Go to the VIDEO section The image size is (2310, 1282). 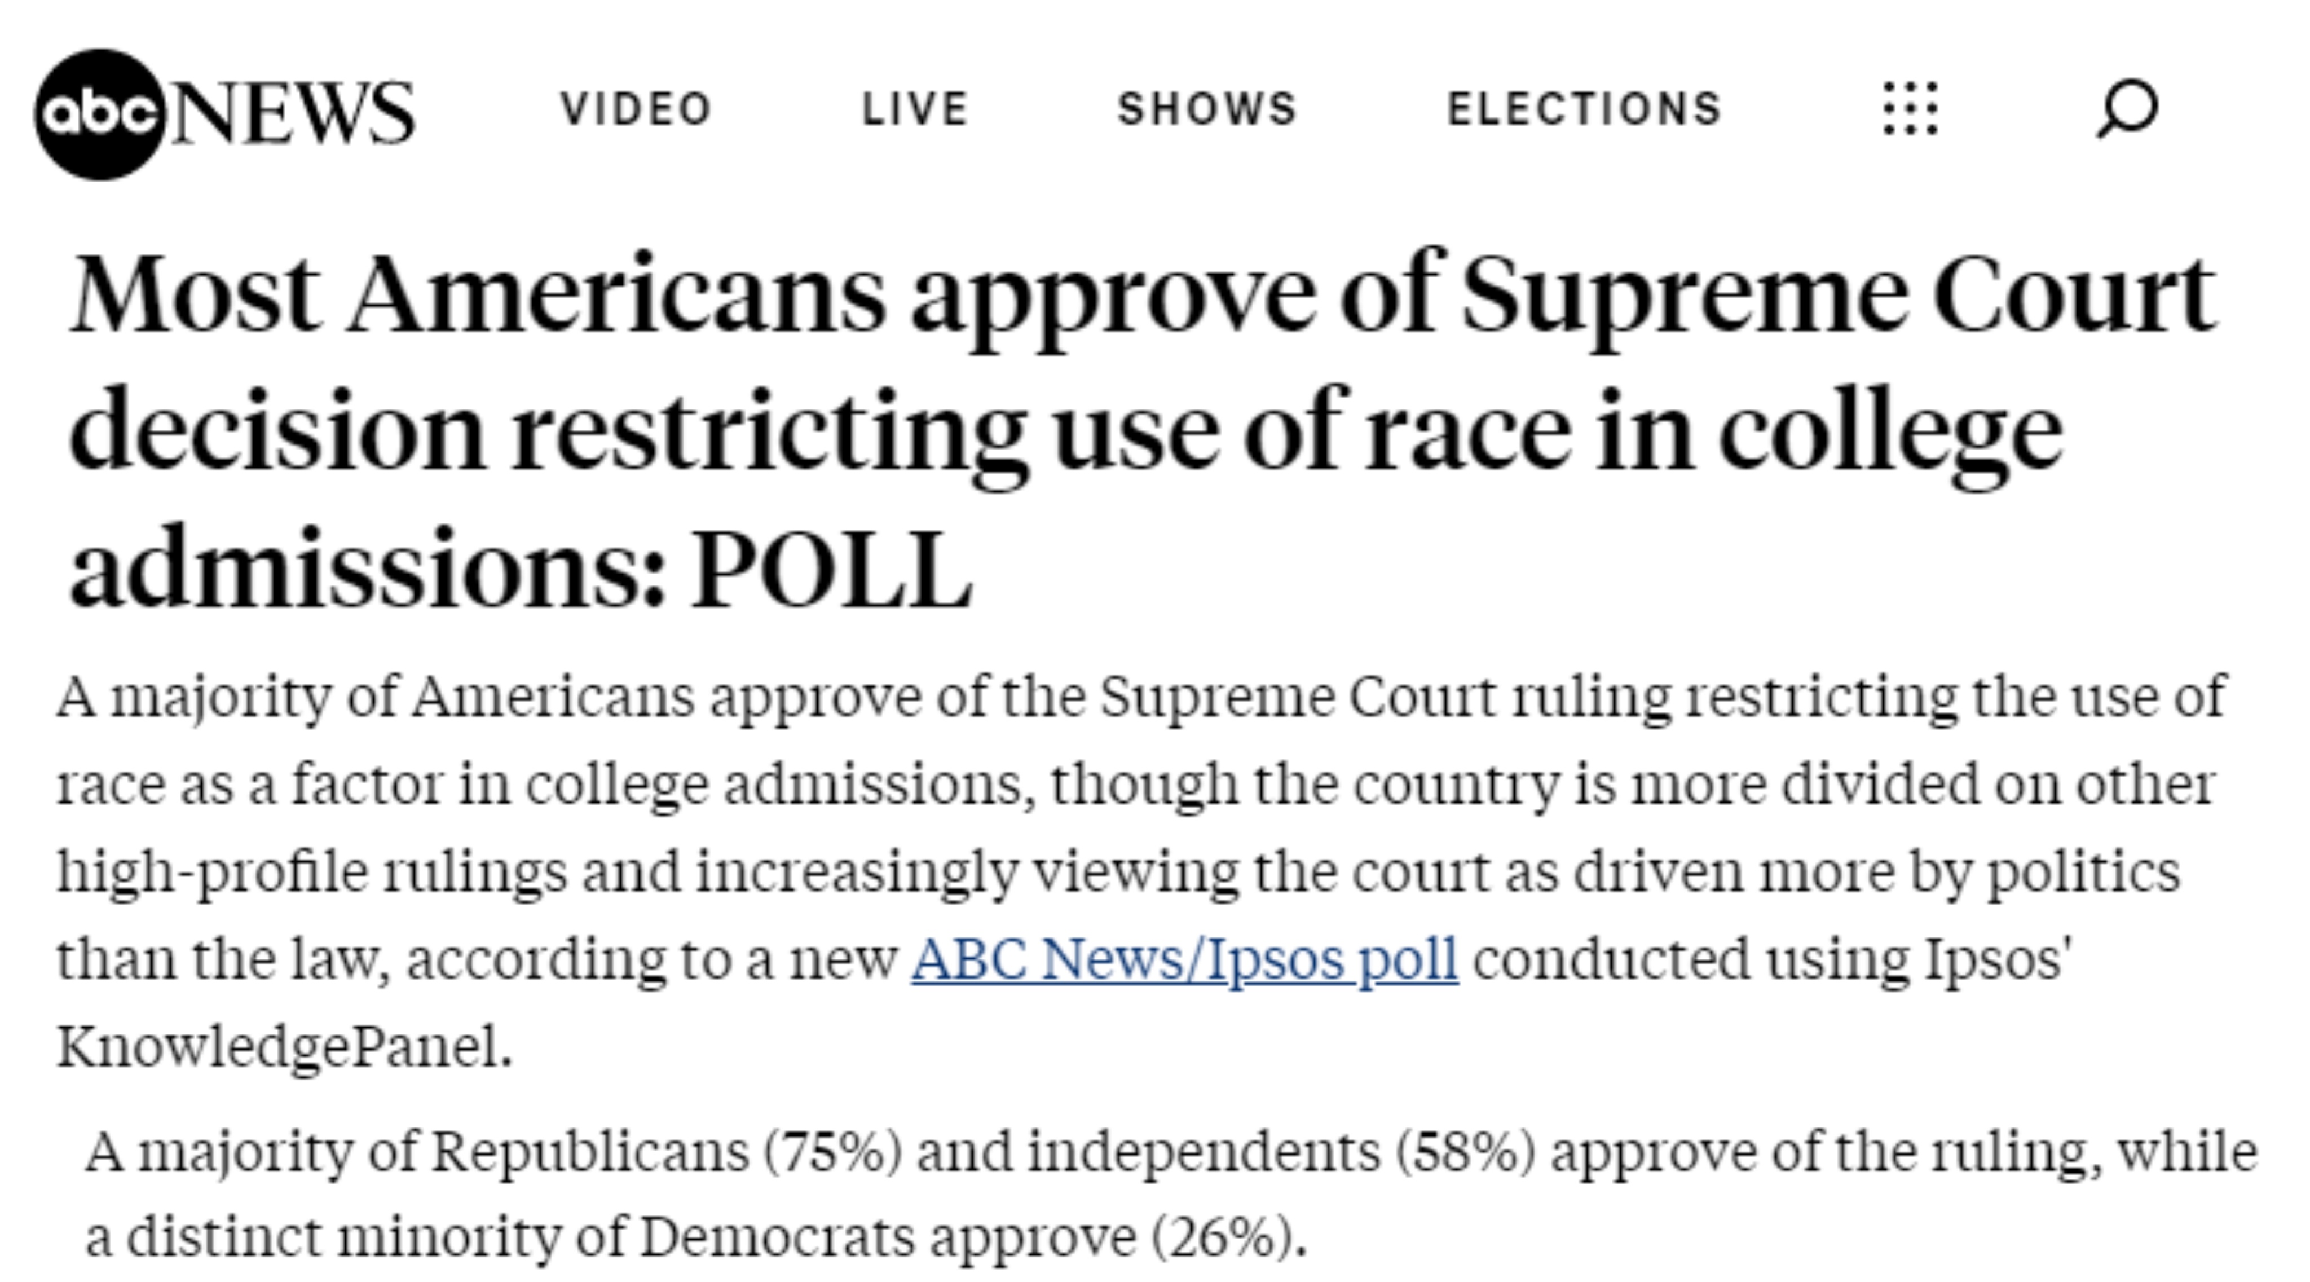pos(637,109)
